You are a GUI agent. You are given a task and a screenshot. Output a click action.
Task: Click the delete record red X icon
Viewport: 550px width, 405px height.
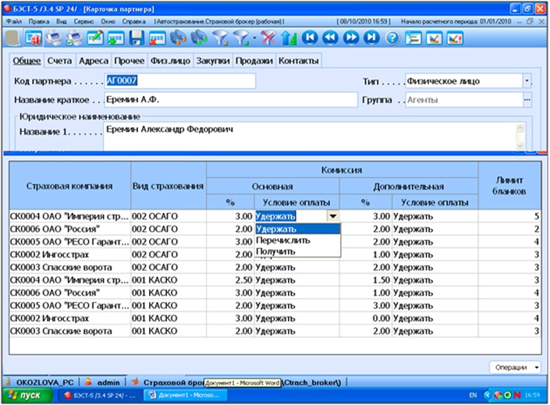(x=157, y=38)
